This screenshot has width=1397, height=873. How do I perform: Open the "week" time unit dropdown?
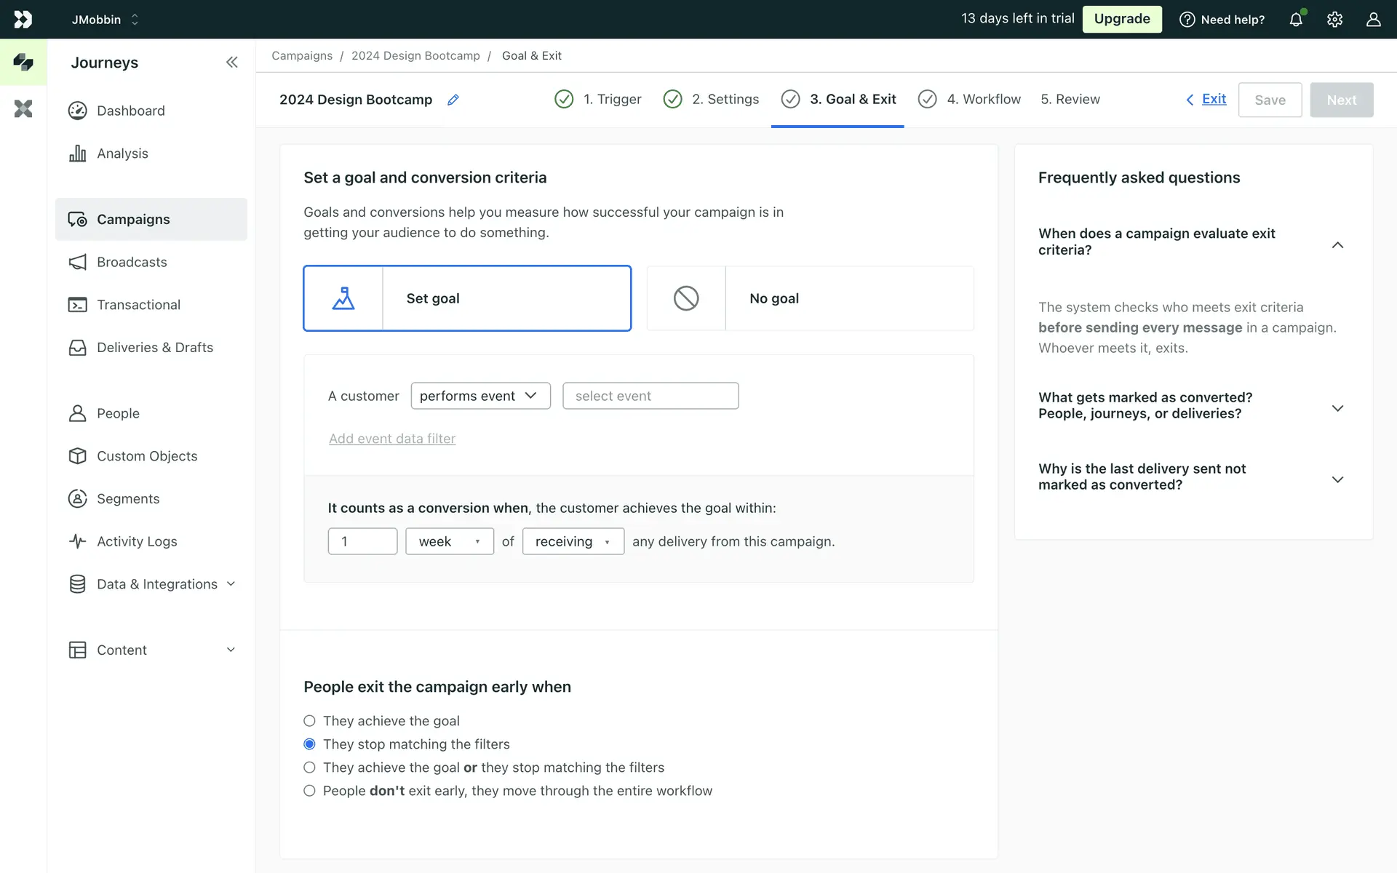pos(449,541)
